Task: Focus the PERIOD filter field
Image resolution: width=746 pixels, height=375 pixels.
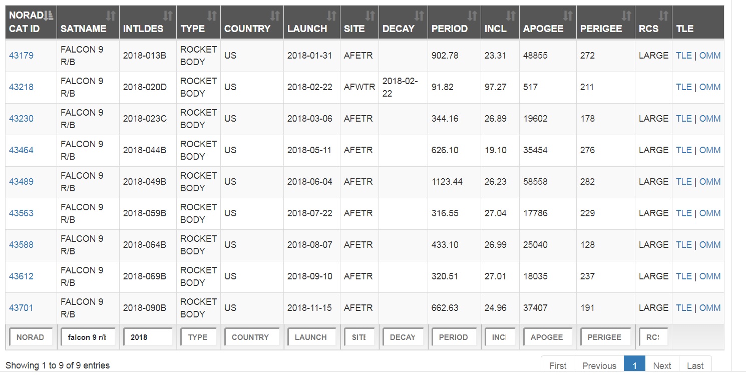Action: tap(454, 337)
